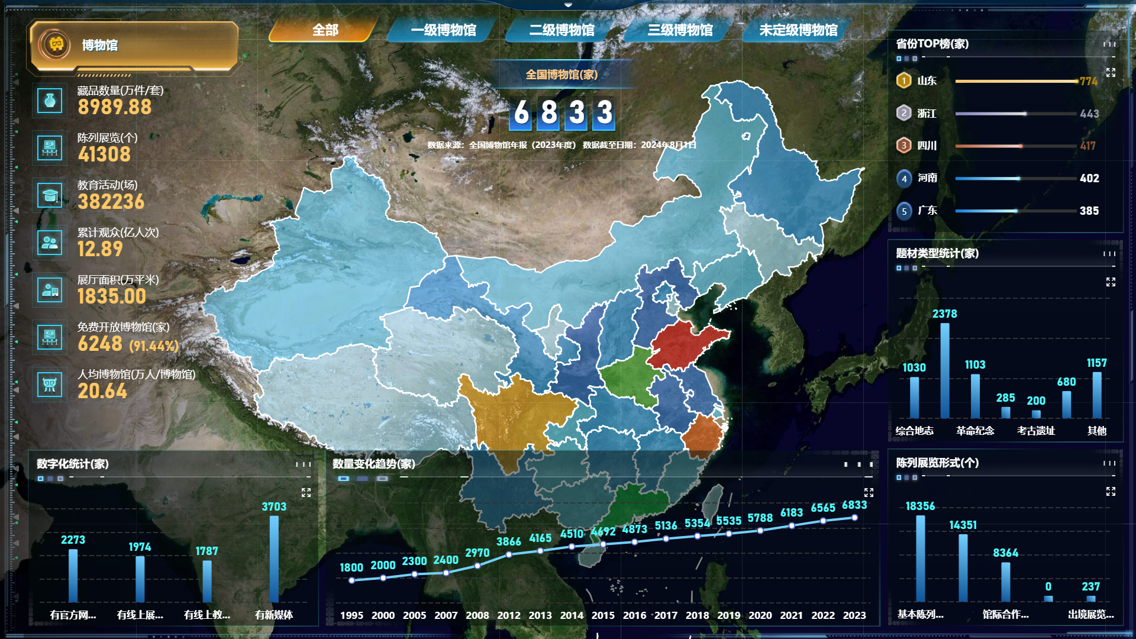Expand the 数字化统计 chart to fullscreen
The image size is (1136, 639).
306,492
